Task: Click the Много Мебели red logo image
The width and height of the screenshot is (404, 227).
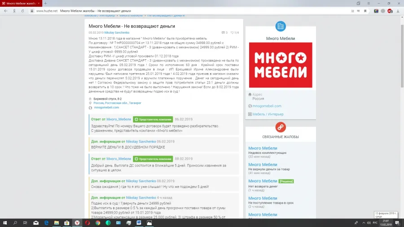Action: 280,65
